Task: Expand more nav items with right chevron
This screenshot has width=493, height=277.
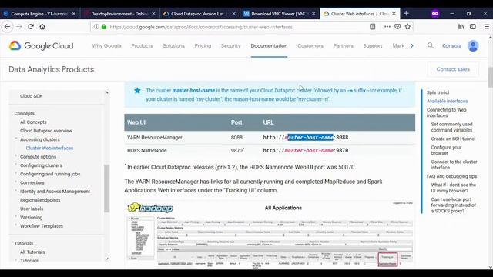Action: tap(412, 46)
